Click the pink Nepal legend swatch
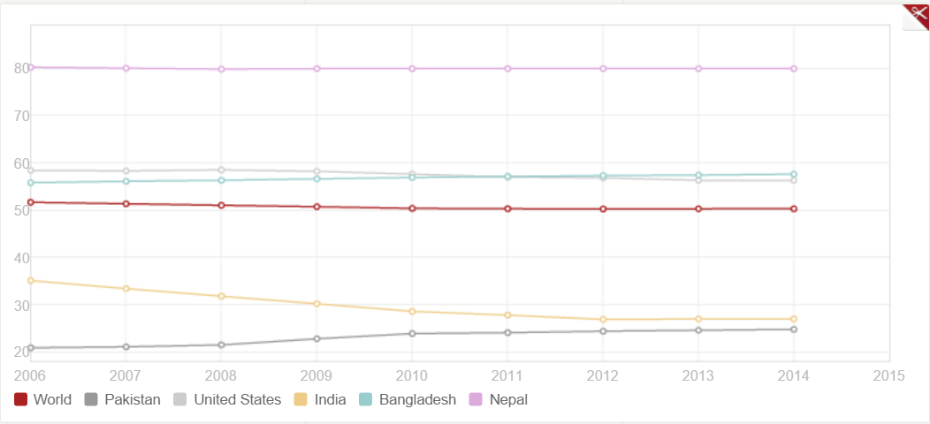 click(x=476, y=400)
